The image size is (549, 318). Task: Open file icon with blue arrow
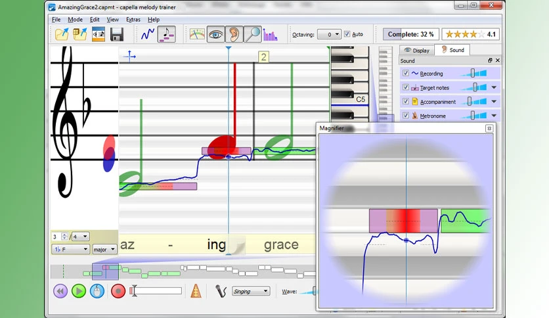click(x=62, y=34)
